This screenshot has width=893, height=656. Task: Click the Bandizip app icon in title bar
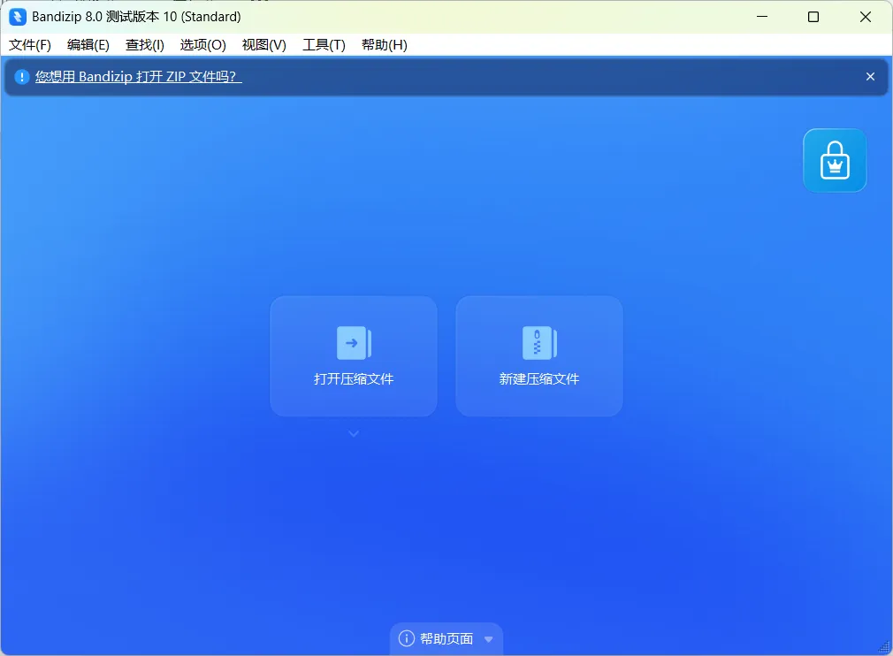(x=18, y=17)
